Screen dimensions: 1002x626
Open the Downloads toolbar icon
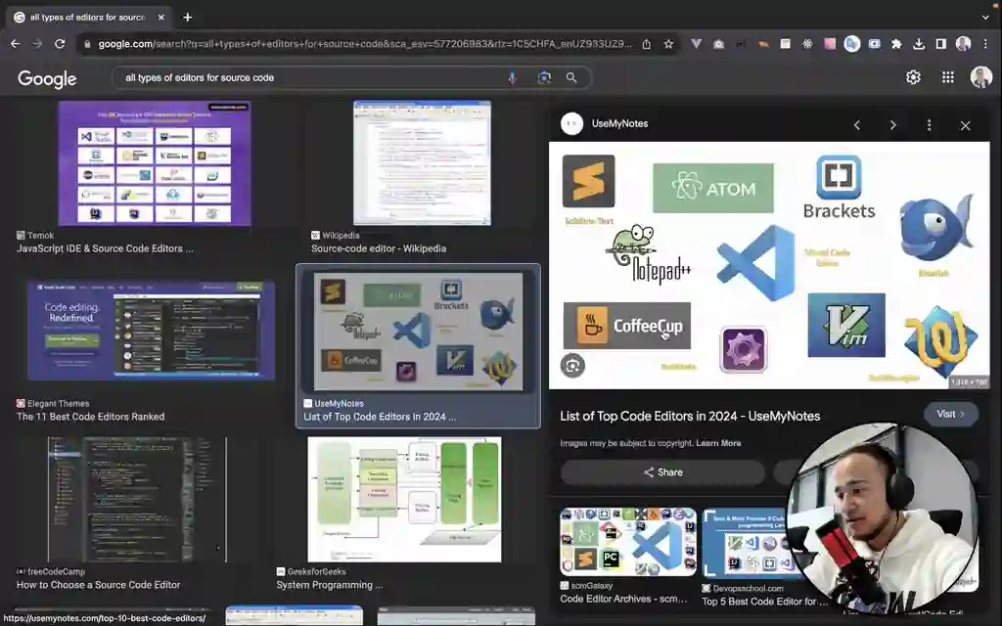click(921, 43)
